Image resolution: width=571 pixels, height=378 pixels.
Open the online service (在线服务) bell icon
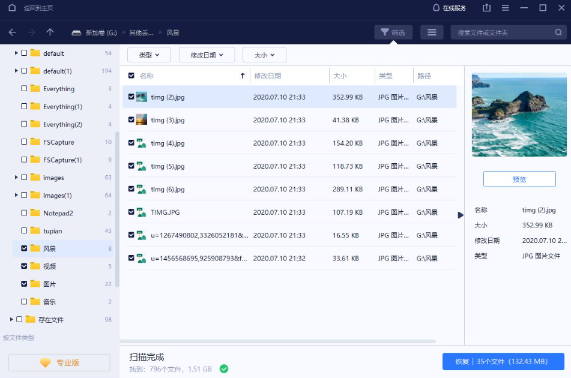(x=436, y=8)
